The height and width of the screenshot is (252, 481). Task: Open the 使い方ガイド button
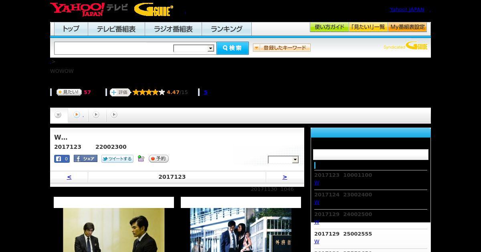coord(329,27)
